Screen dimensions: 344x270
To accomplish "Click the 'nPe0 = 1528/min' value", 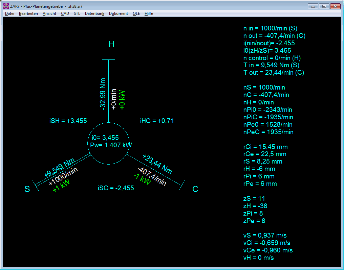I will tap(268, 125).
